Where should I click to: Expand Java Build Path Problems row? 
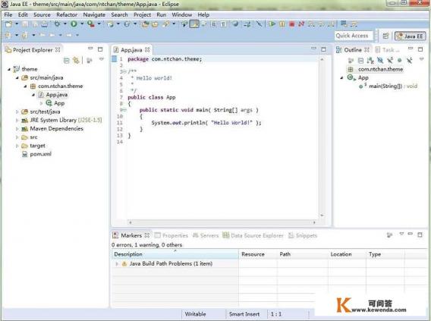[x=117, y=264]
